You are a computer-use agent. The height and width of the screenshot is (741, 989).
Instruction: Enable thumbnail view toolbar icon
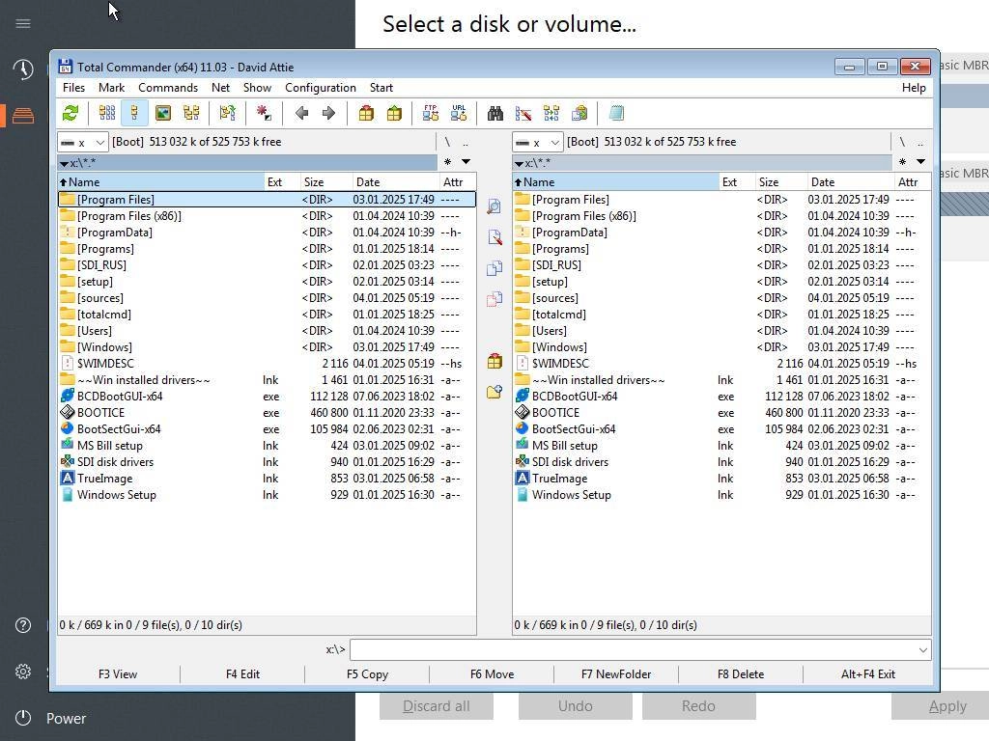point(163,114)
